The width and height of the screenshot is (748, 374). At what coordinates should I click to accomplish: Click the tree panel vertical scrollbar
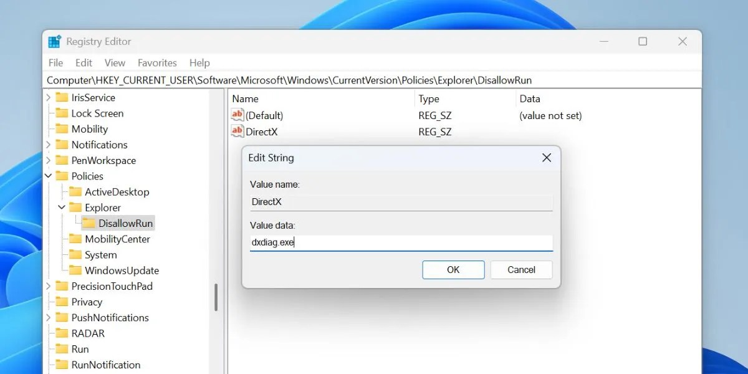217,298
